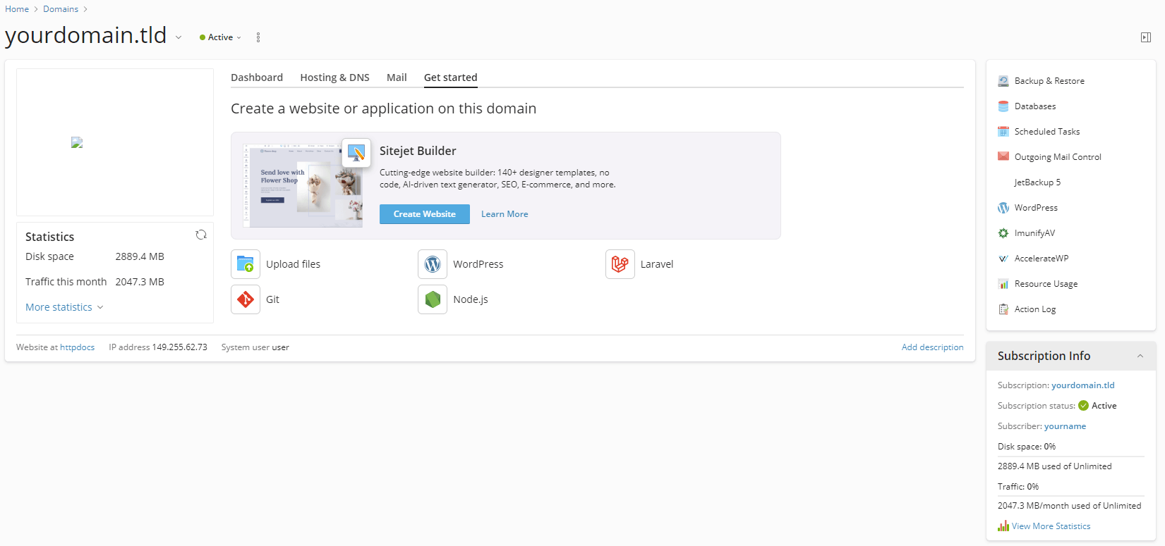Click the 2889.4 MB disk space value
The image size is (1165, 546).
[140, 256]
